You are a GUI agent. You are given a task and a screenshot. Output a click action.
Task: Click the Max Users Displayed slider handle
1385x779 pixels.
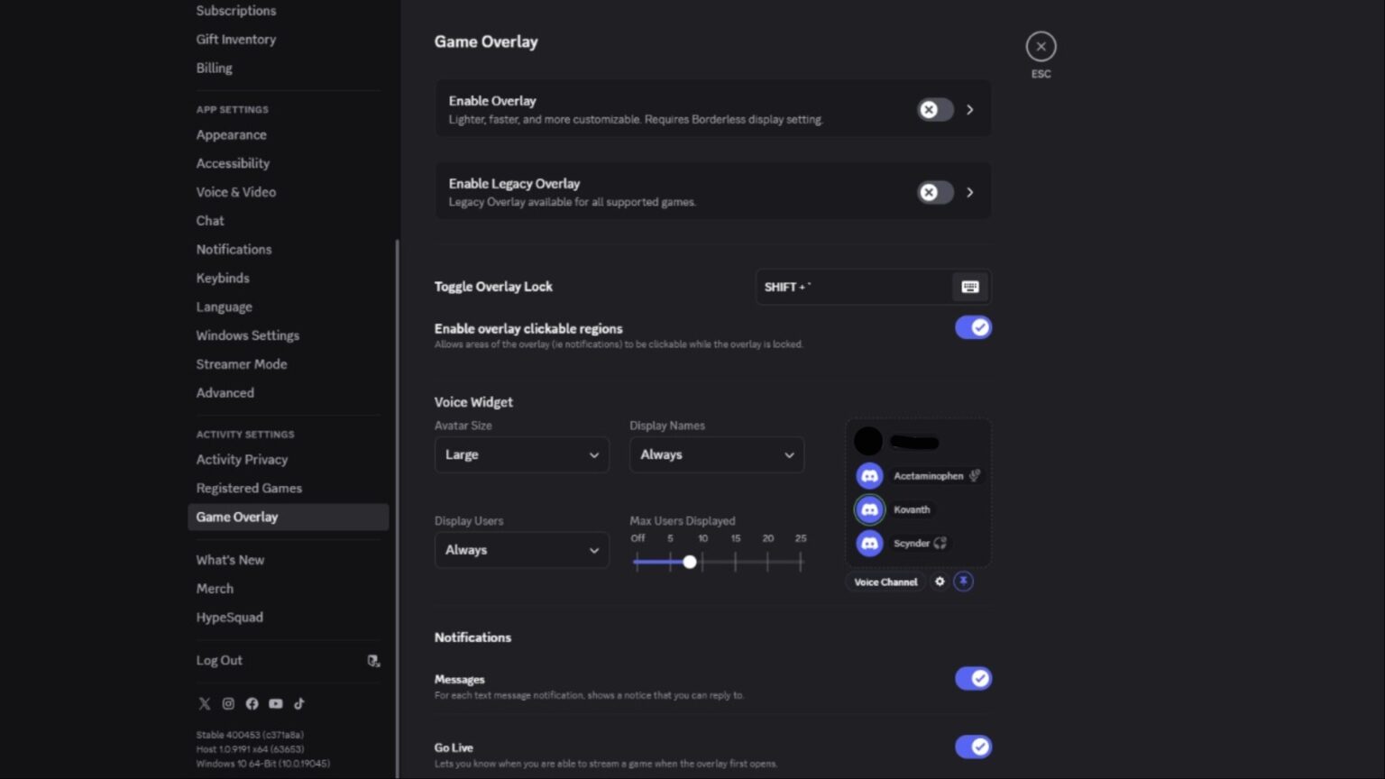click(690, 562)
